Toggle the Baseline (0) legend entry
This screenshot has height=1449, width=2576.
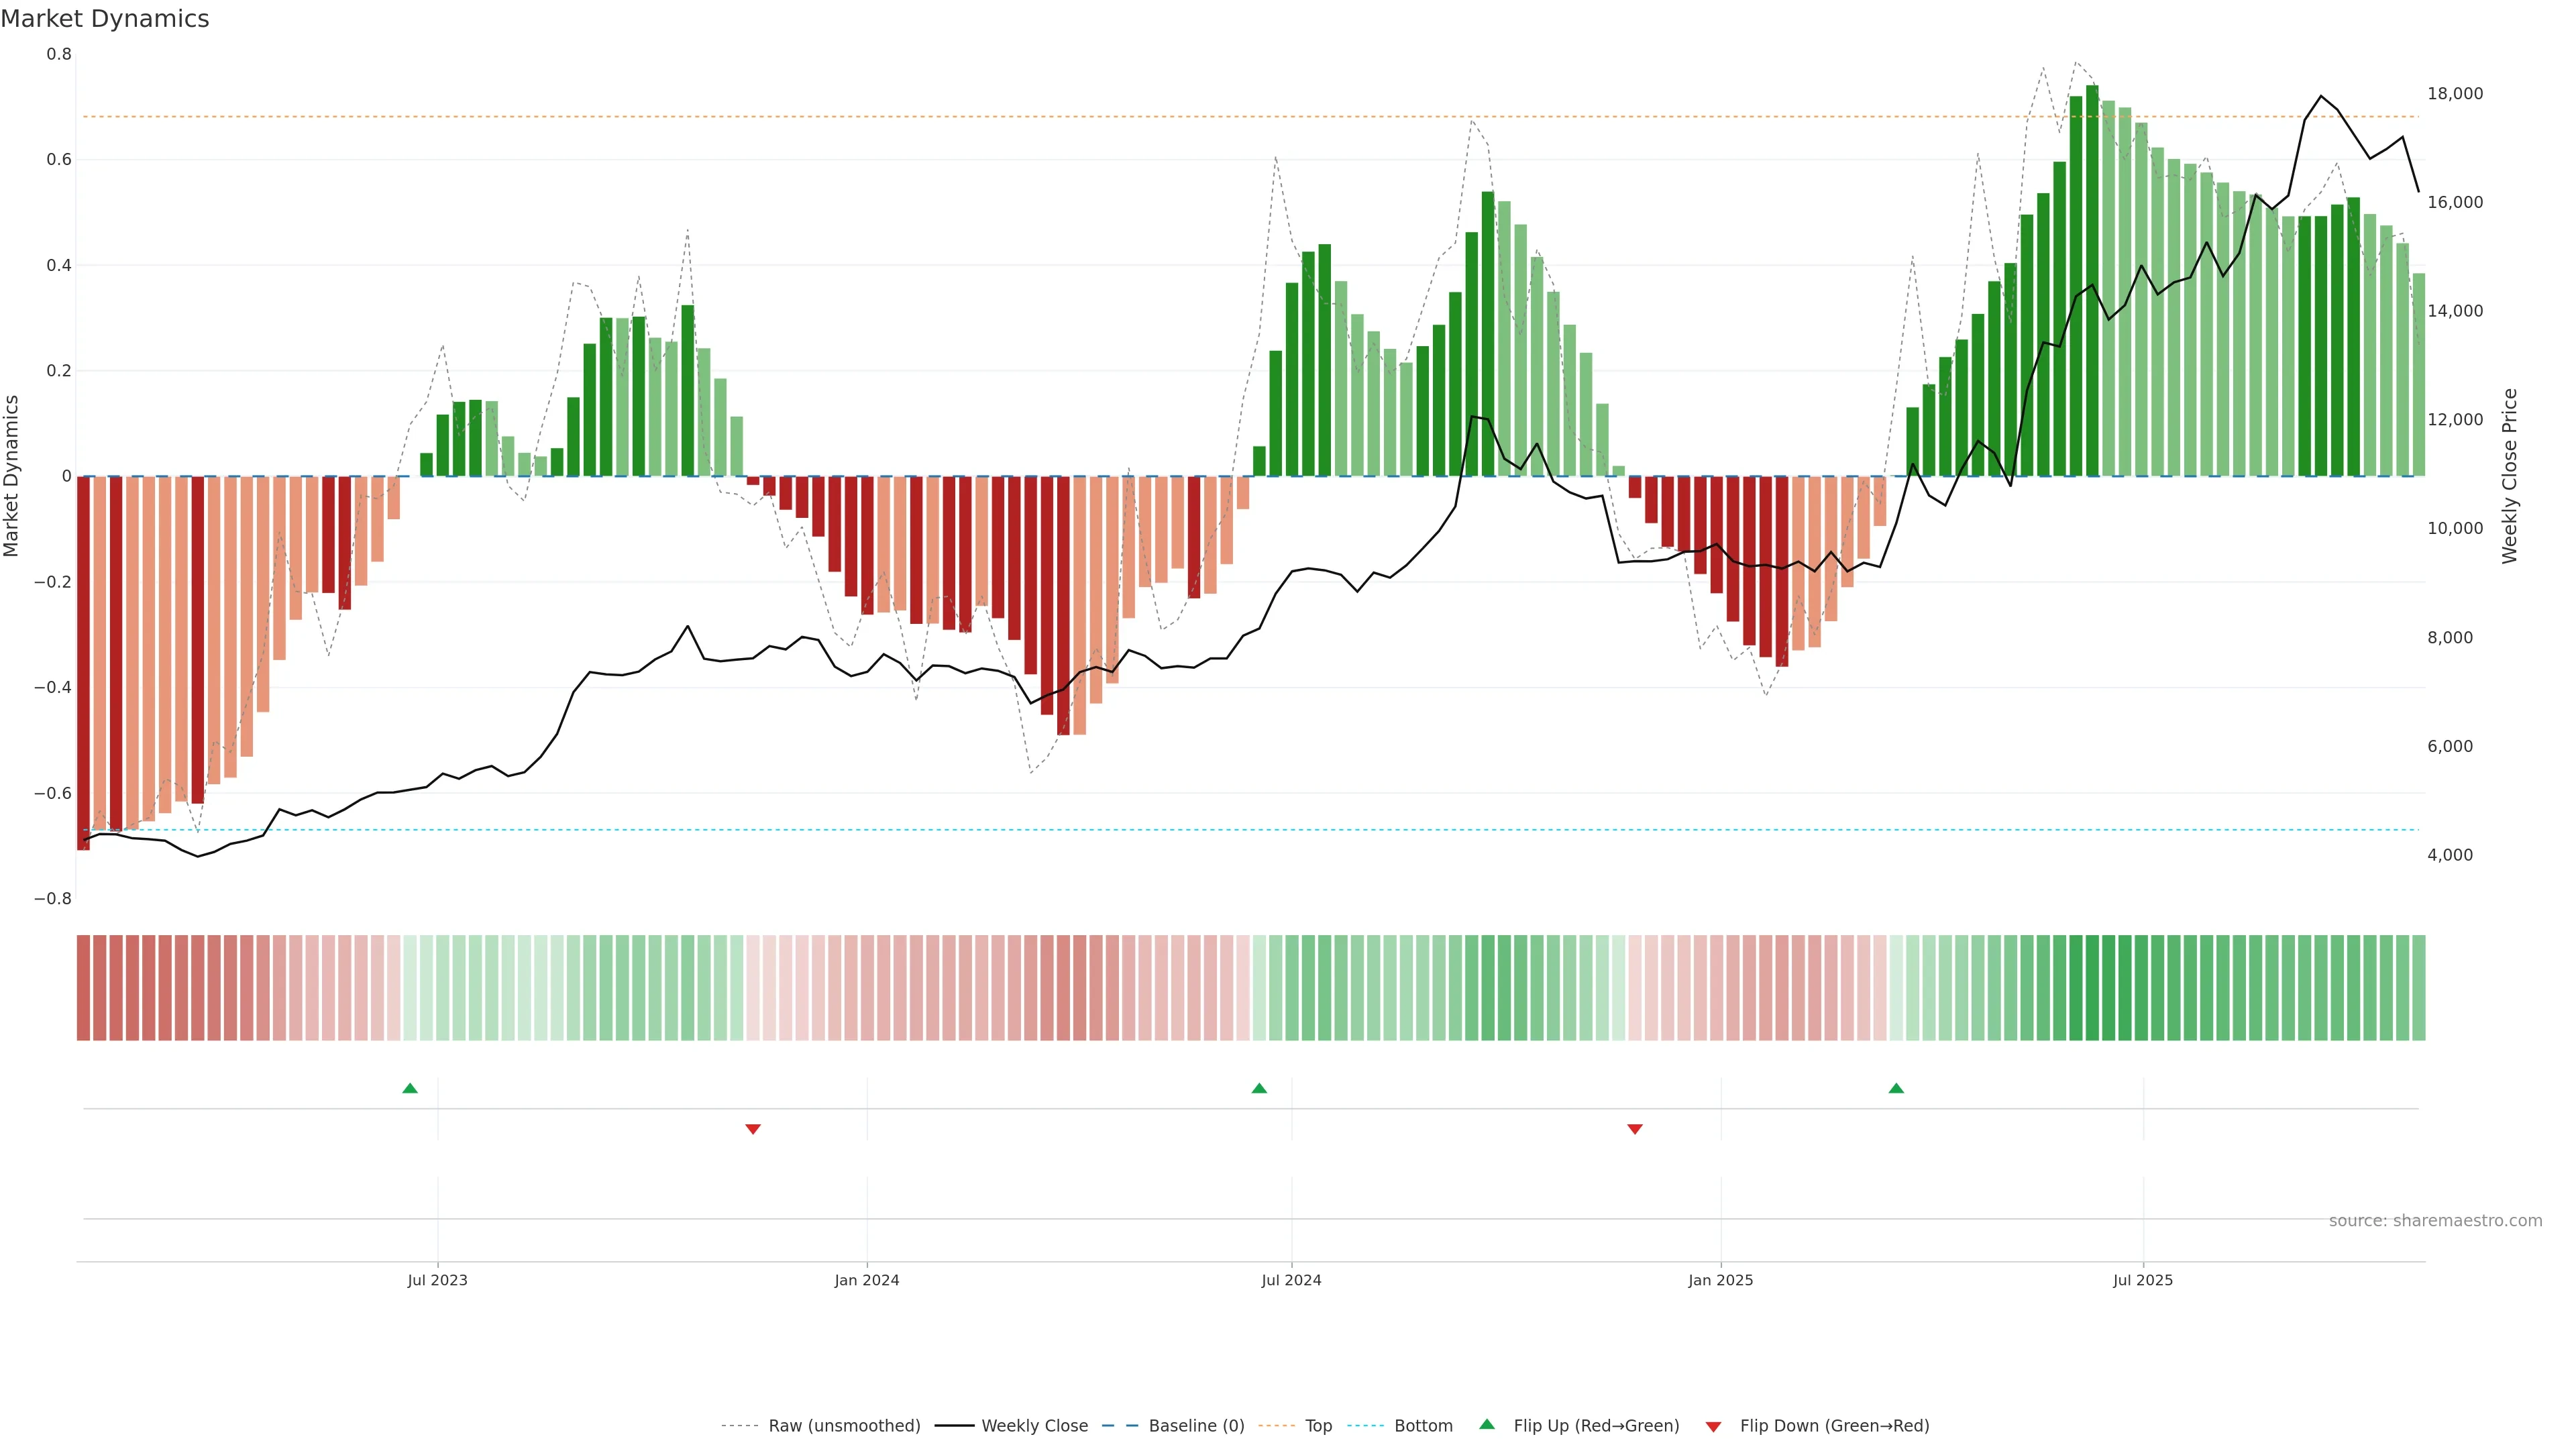tap(1196, 1426)
